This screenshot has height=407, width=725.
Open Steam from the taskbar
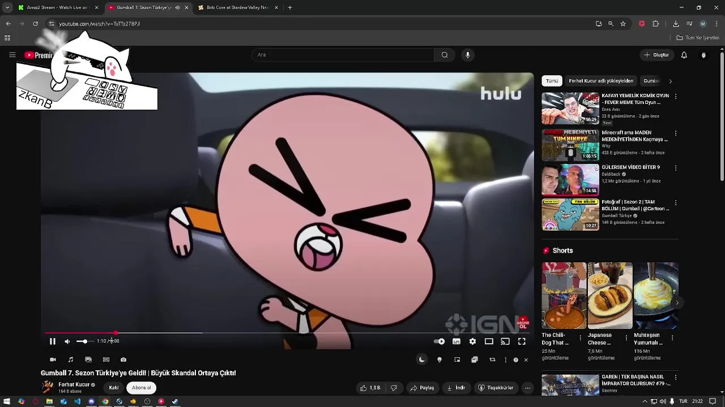(175, 402)
